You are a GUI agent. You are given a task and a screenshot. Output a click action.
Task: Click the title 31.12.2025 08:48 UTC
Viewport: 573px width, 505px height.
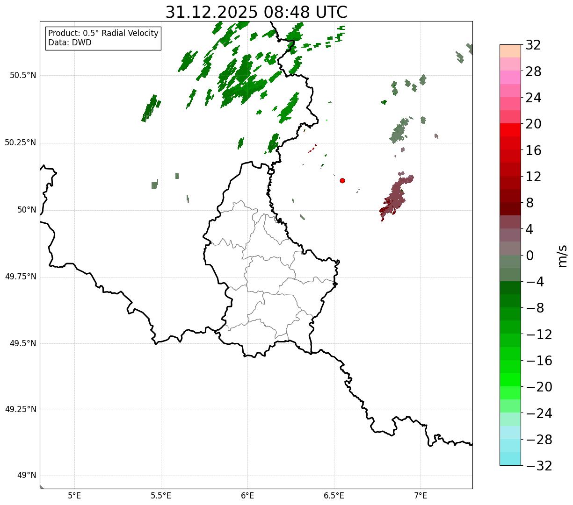click(256, 12)
